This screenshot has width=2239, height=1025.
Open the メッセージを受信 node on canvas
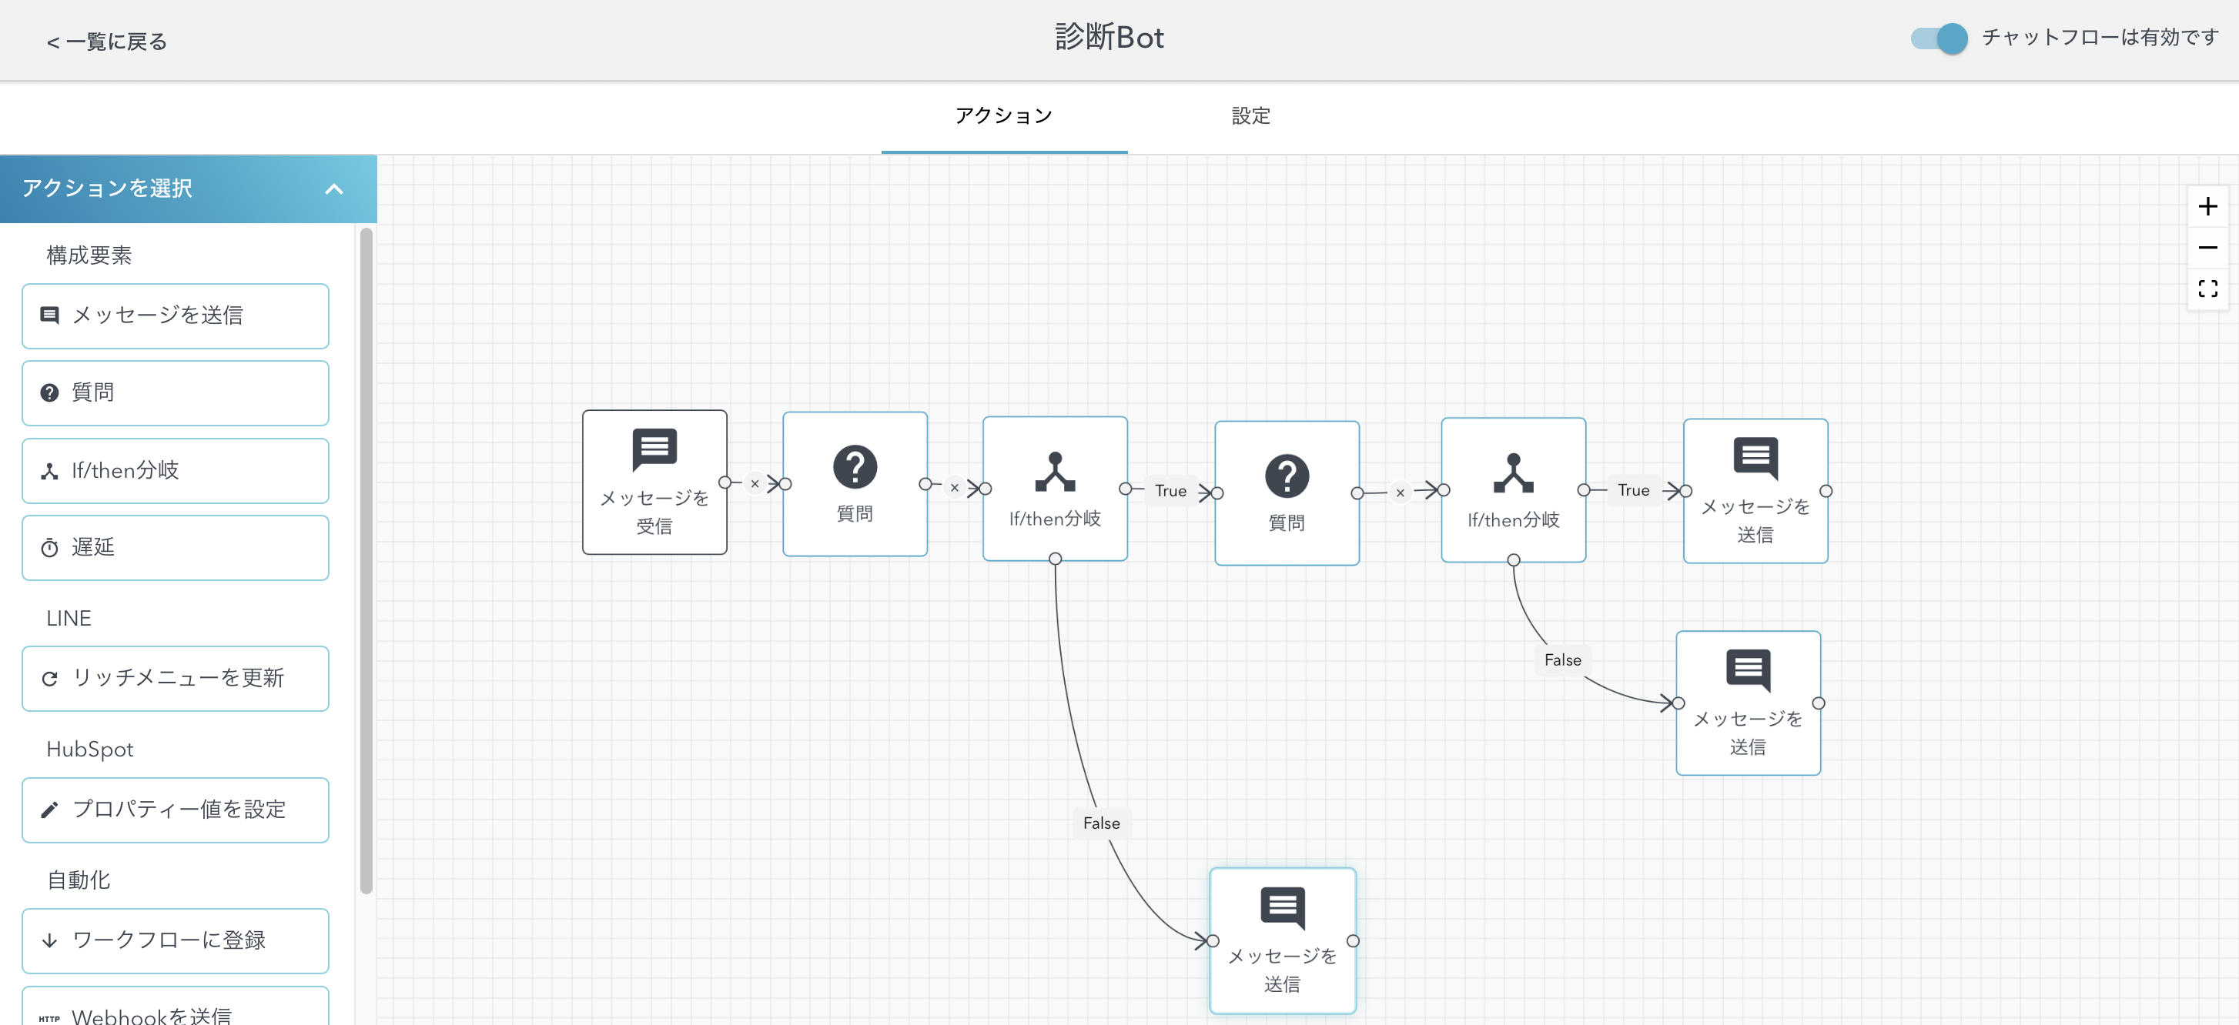[x=654, y=483]
